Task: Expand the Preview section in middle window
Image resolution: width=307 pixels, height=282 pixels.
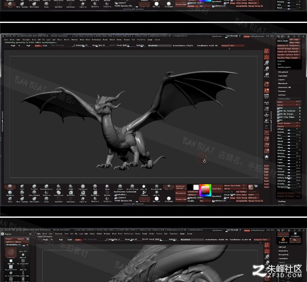Action: pos(282,91)
